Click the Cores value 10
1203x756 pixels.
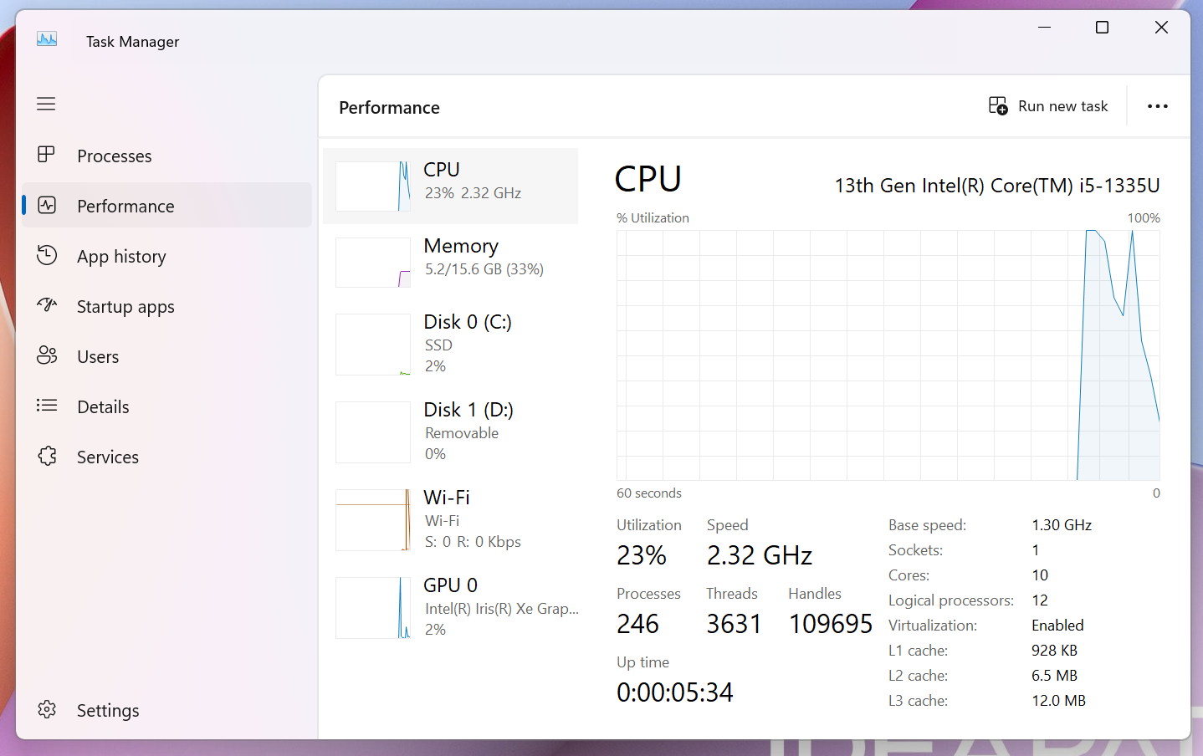click(x=1040, y=575)
